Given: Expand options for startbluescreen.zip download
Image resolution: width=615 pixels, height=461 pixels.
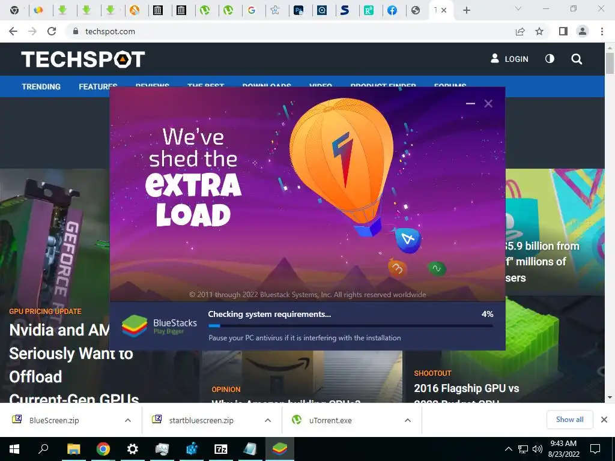Looking at the screenshot, I should point(268,420).
